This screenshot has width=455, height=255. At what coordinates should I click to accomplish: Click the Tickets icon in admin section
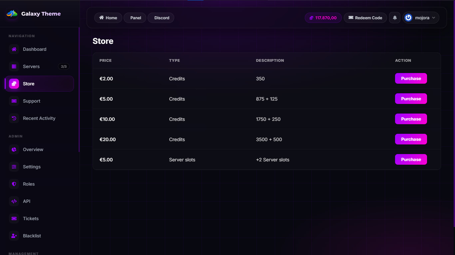[x=14, y=218]
